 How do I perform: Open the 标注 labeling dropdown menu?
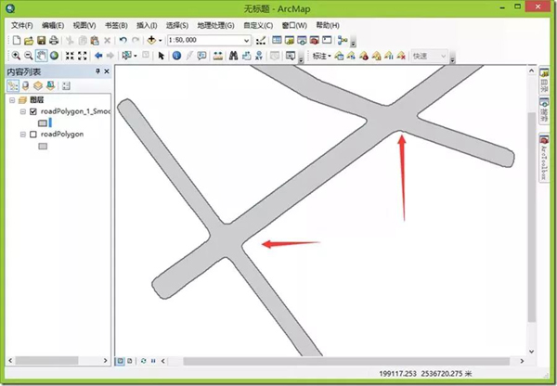coord(321,56)
